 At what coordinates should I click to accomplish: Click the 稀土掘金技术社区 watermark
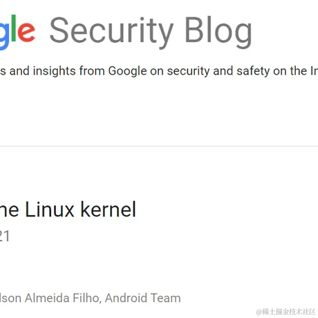[286, 312]
